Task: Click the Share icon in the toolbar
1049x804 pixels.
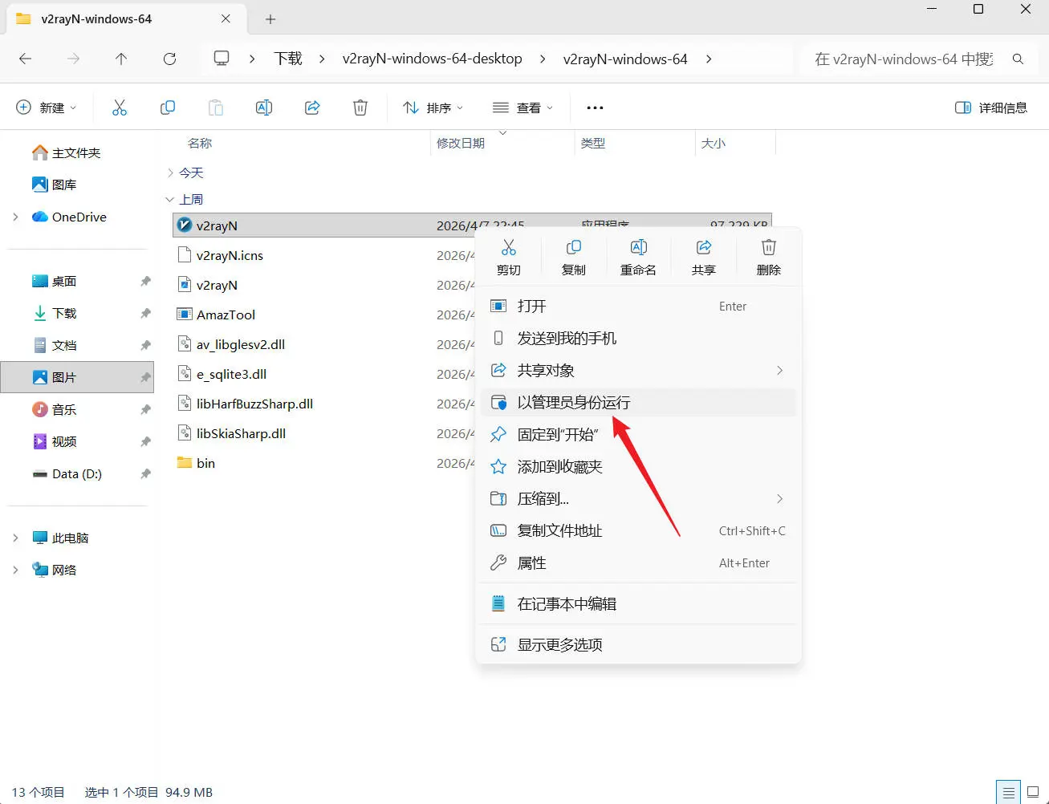Action: tap(312, 108)
